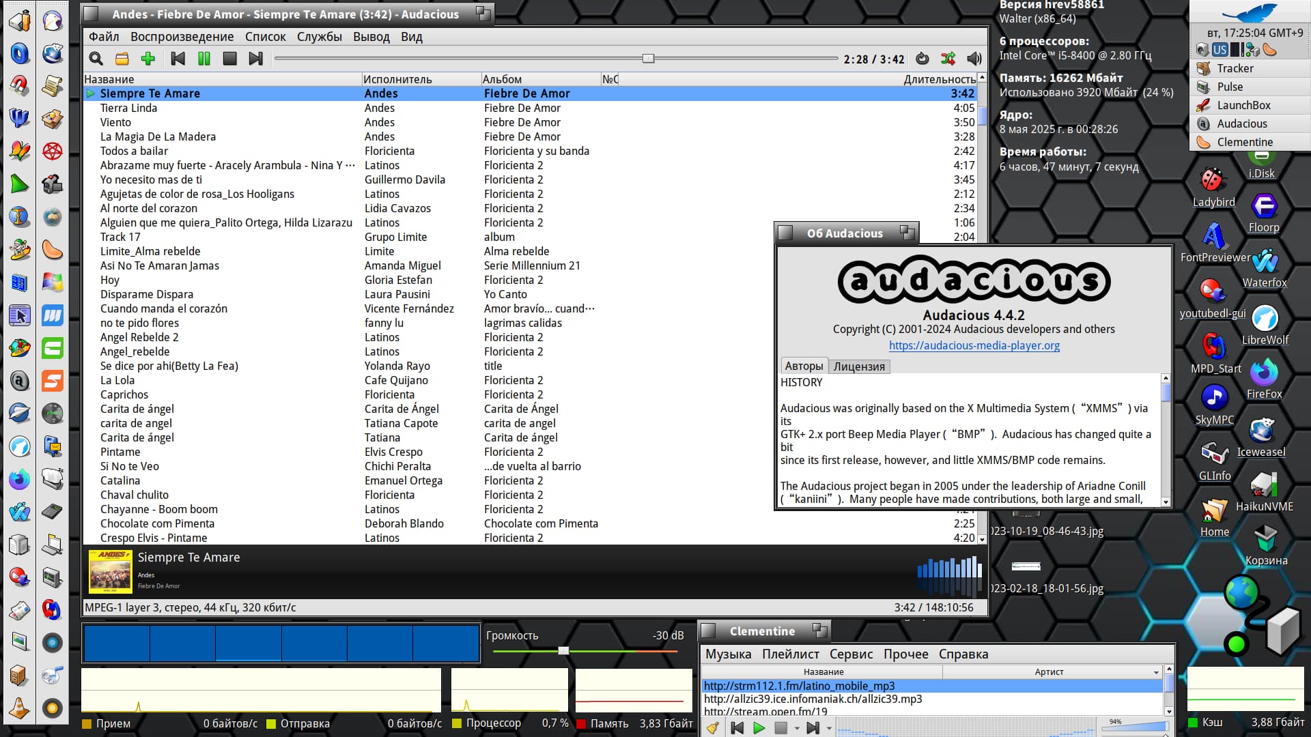
Task: Click the spectrum visualizer in Audacious info bar
Action: [x=949, y=576]
